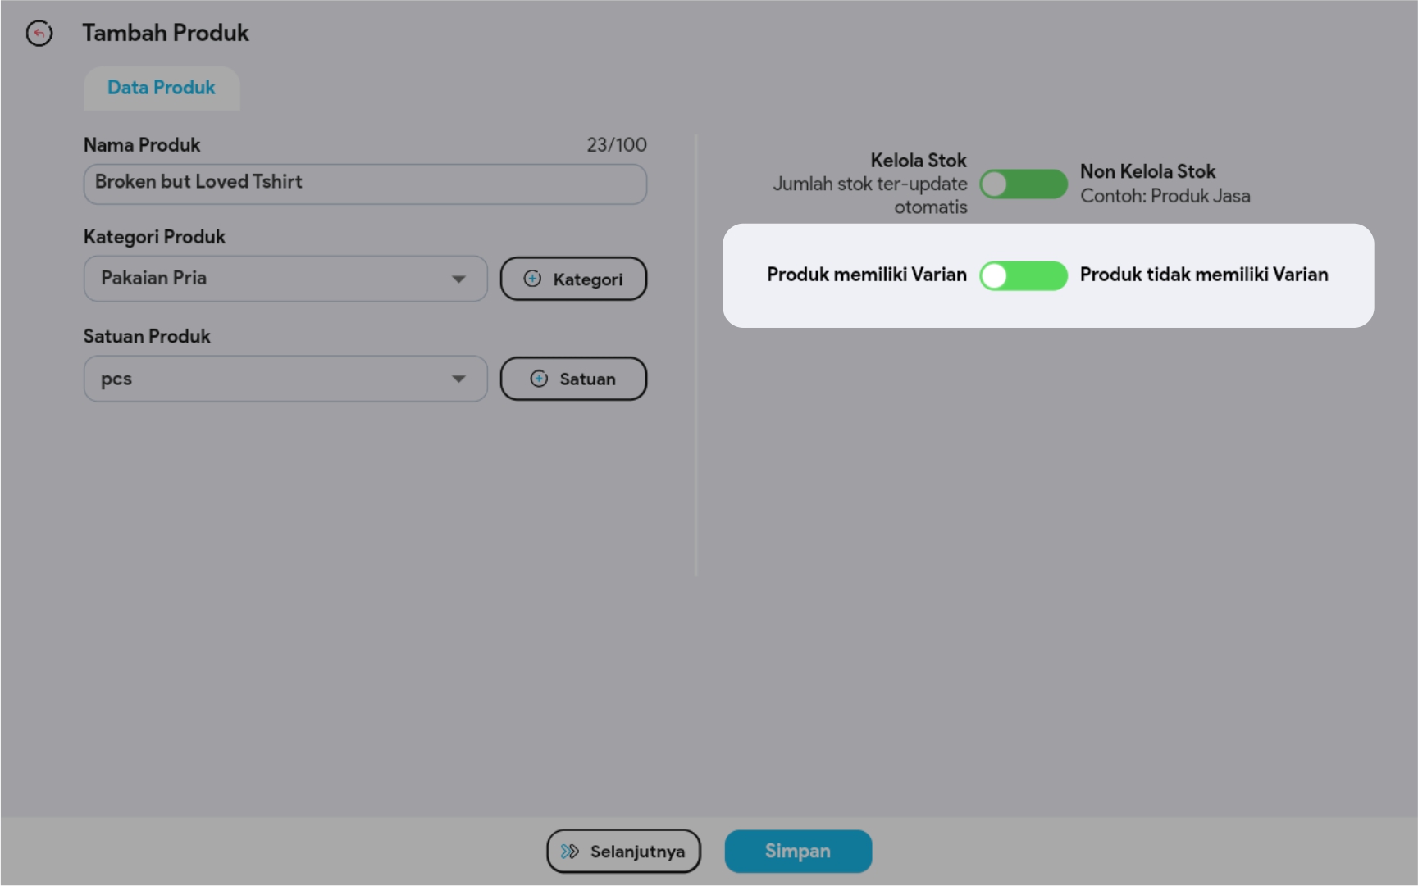
Task: Open the Pakaian Pria category combo box
Action: tap(271, 279)
